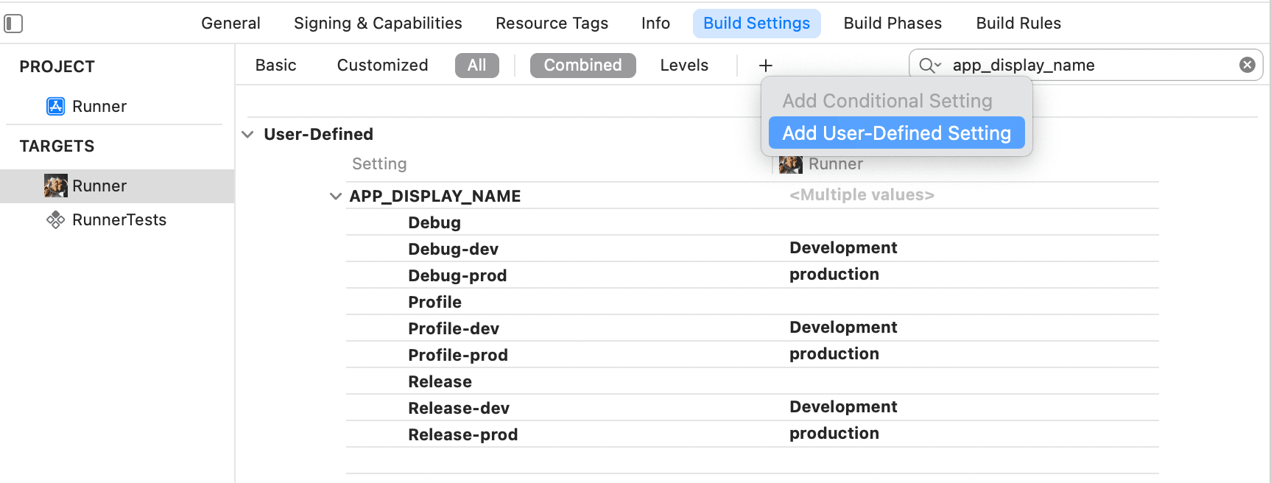Open the search filter magnifier icon
The image size is (1271, 483).
point(930,66)
